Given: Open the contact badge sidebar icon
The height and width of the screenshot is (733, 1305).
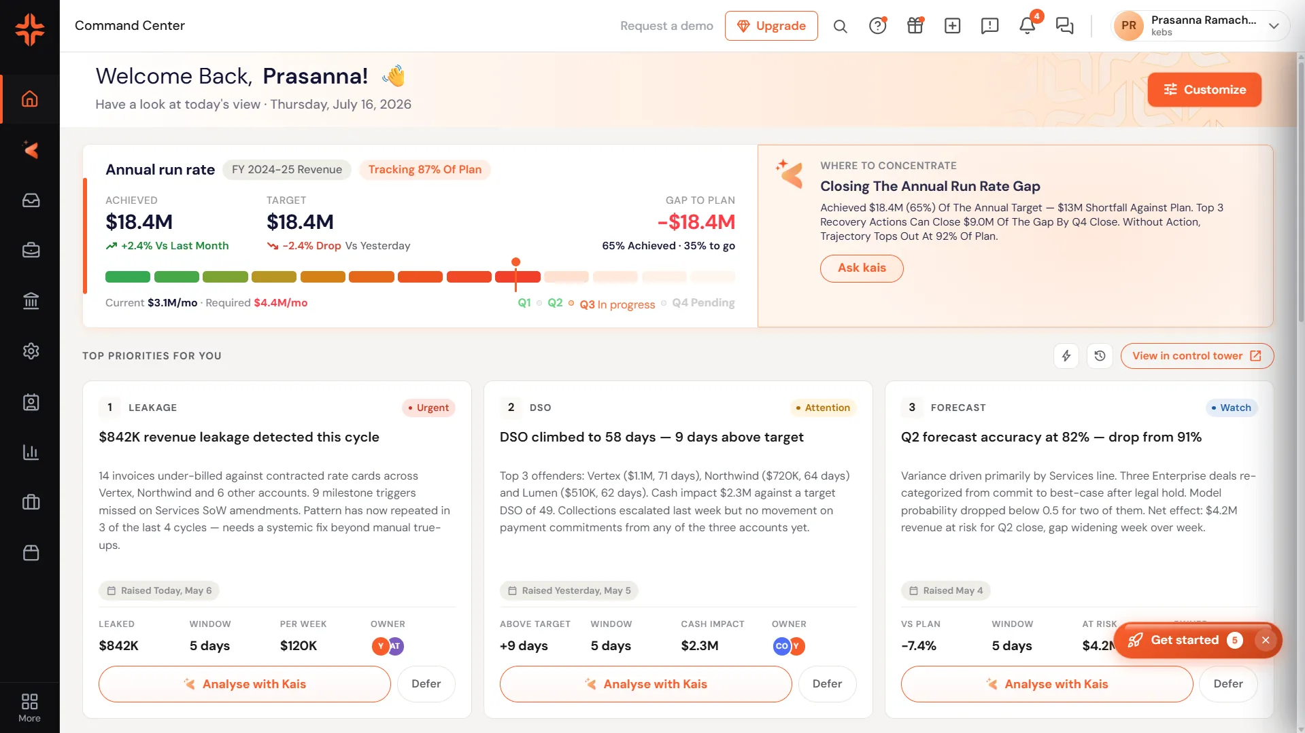Looking at the screenshot, I should (x=31, y=402).
